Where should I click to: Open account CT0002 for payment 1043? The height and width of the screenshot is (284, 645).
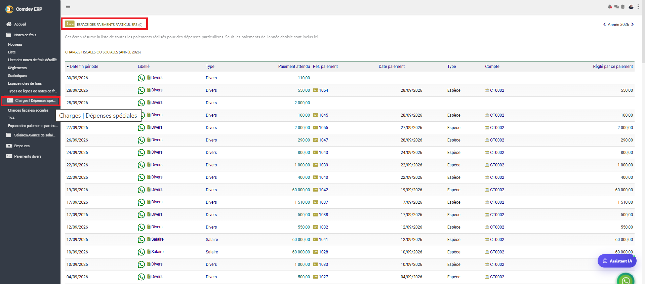(497, 153)
